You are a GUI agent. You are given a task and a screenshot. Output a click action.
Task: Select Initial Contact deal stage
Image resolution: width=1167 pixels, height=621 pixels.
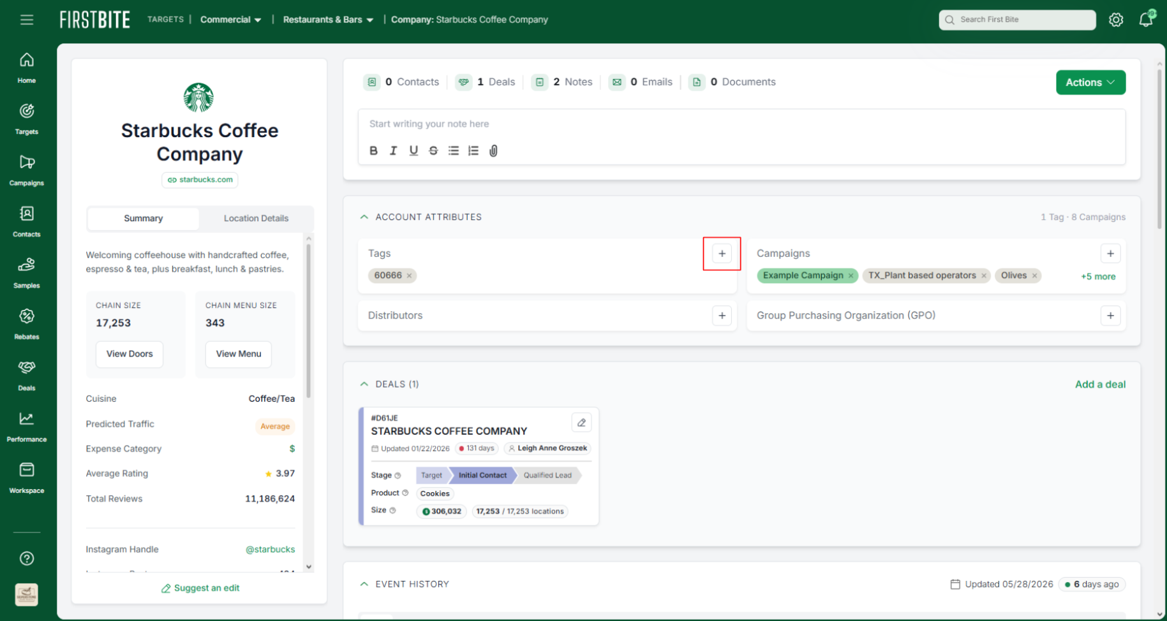pyautogui.click(x=482, y=476)
